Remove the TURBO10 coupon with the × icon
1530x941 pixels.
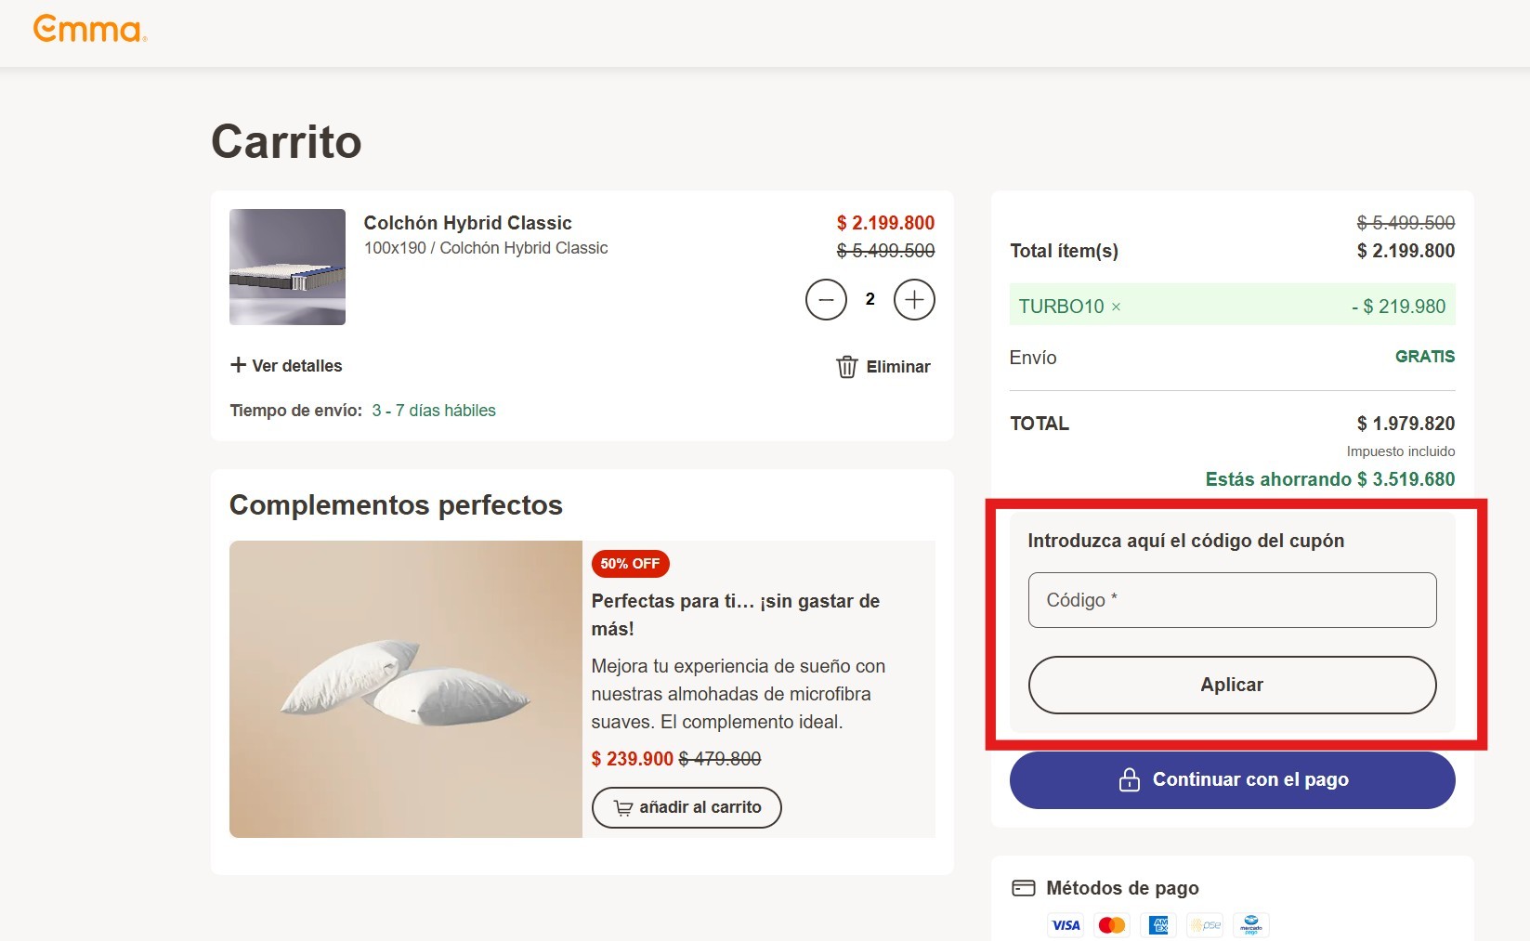(1116, 306)
